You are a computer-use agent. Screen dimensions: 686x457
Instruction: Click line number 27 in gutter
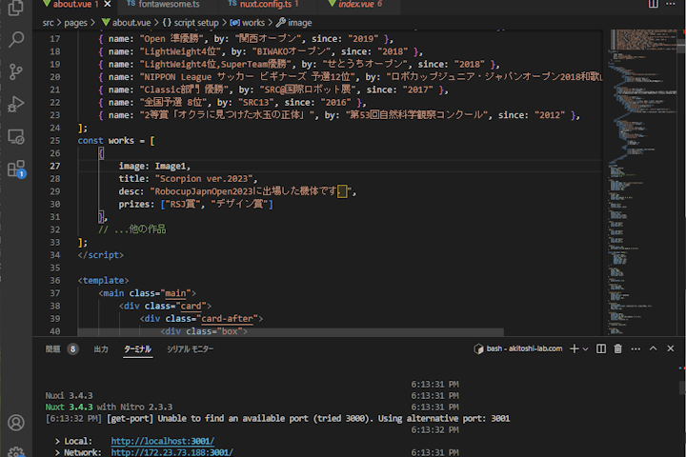tap(54, 167)
